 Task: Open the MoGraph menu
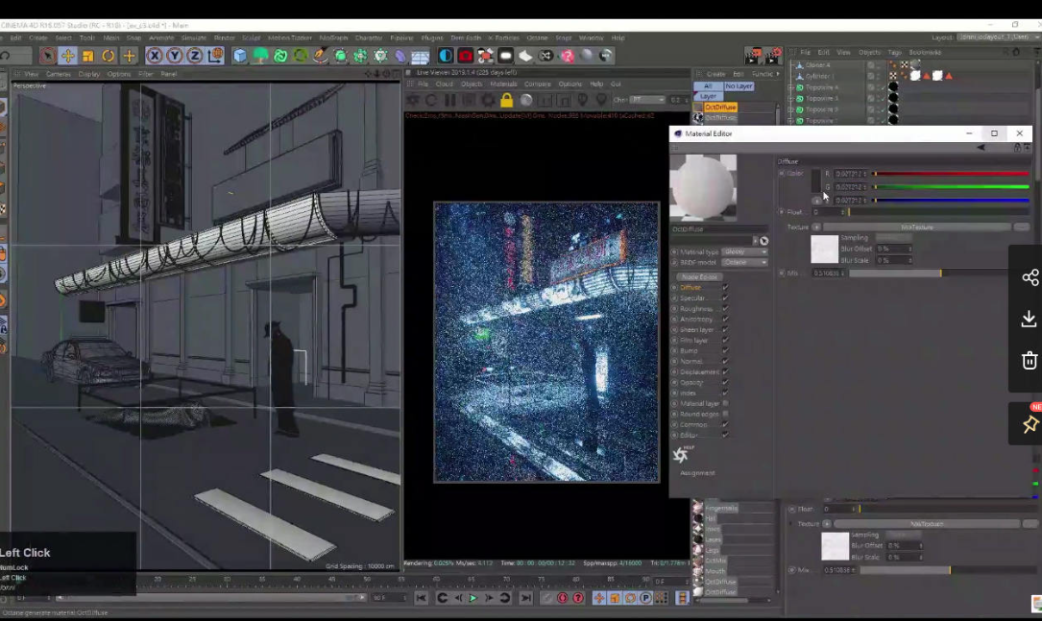tap(333, 37)
